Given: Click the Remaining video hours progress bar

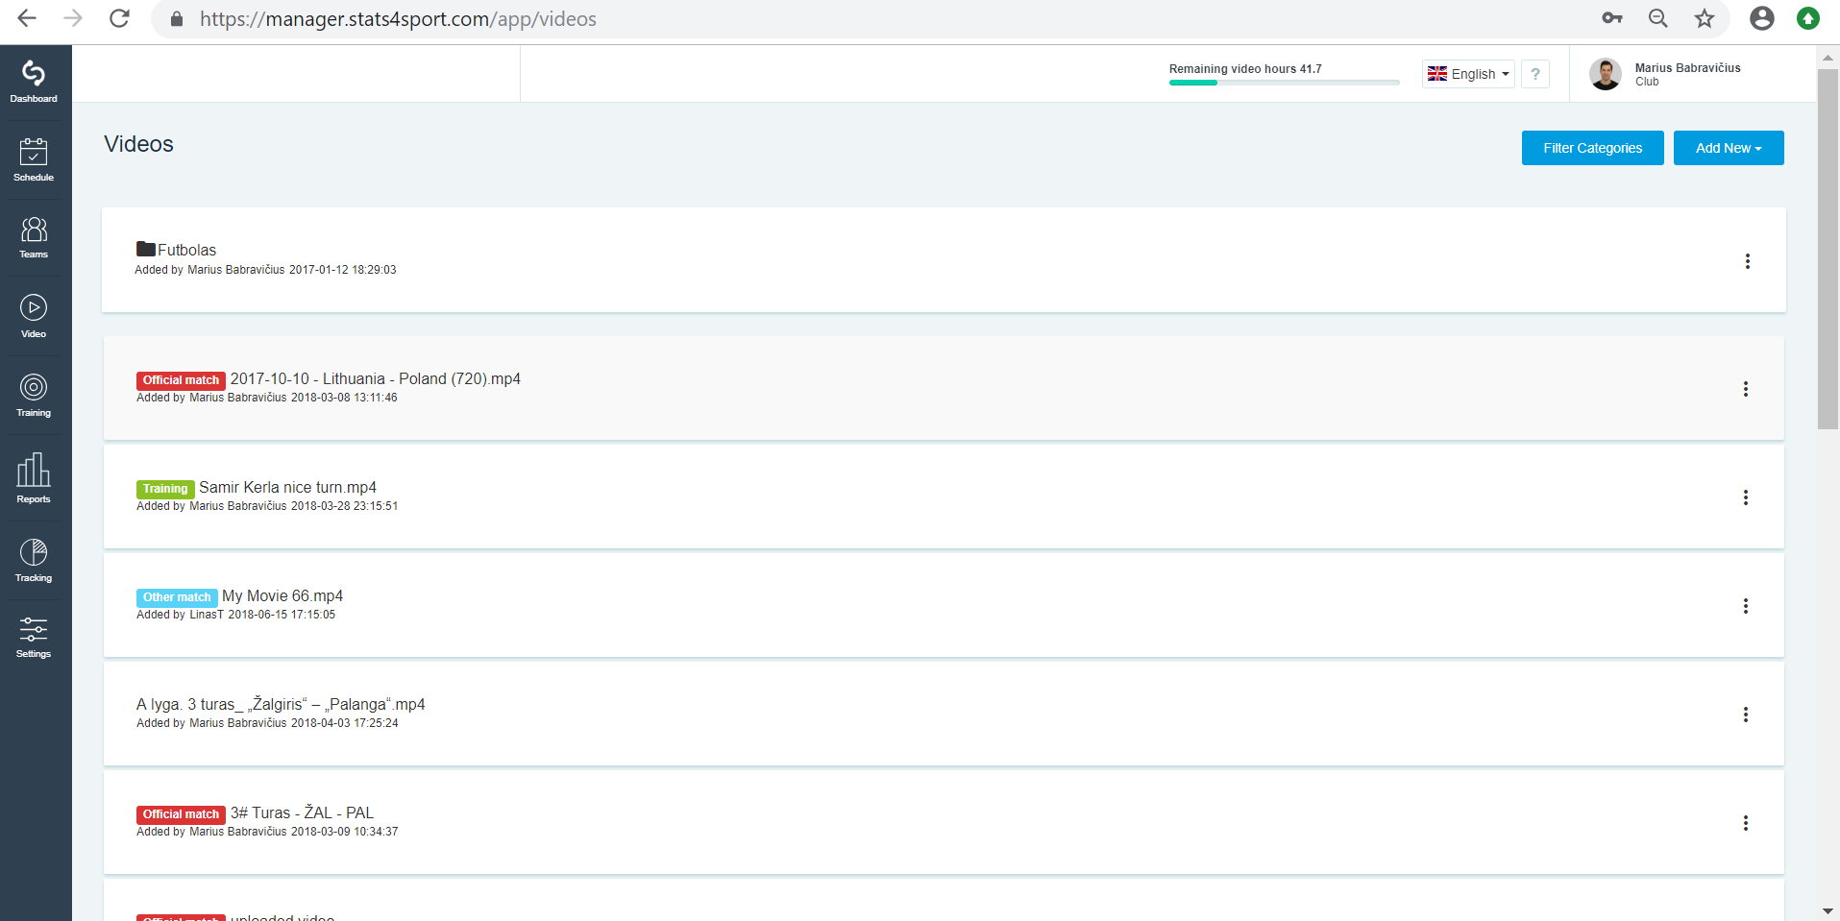Looking at the screenshot, I should (x=1284, y=83).
